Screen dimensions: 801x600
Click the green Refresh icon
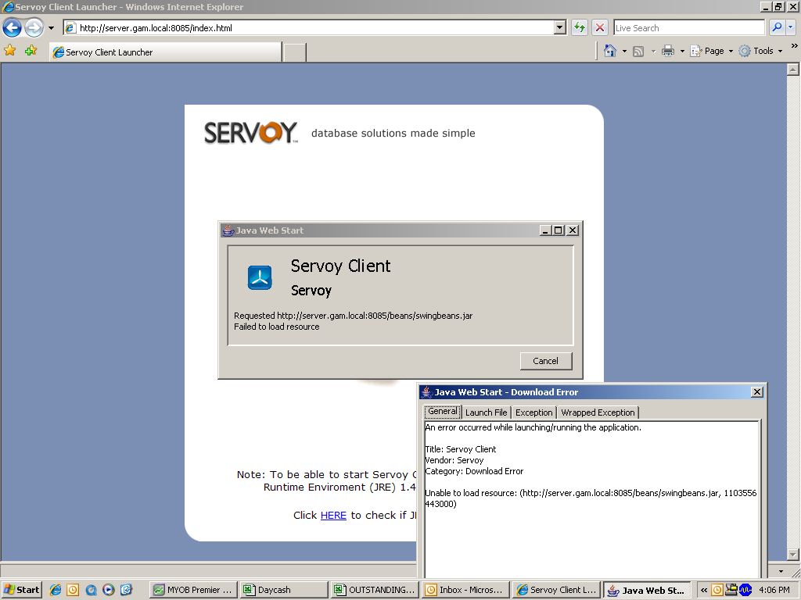click(580, 27)
